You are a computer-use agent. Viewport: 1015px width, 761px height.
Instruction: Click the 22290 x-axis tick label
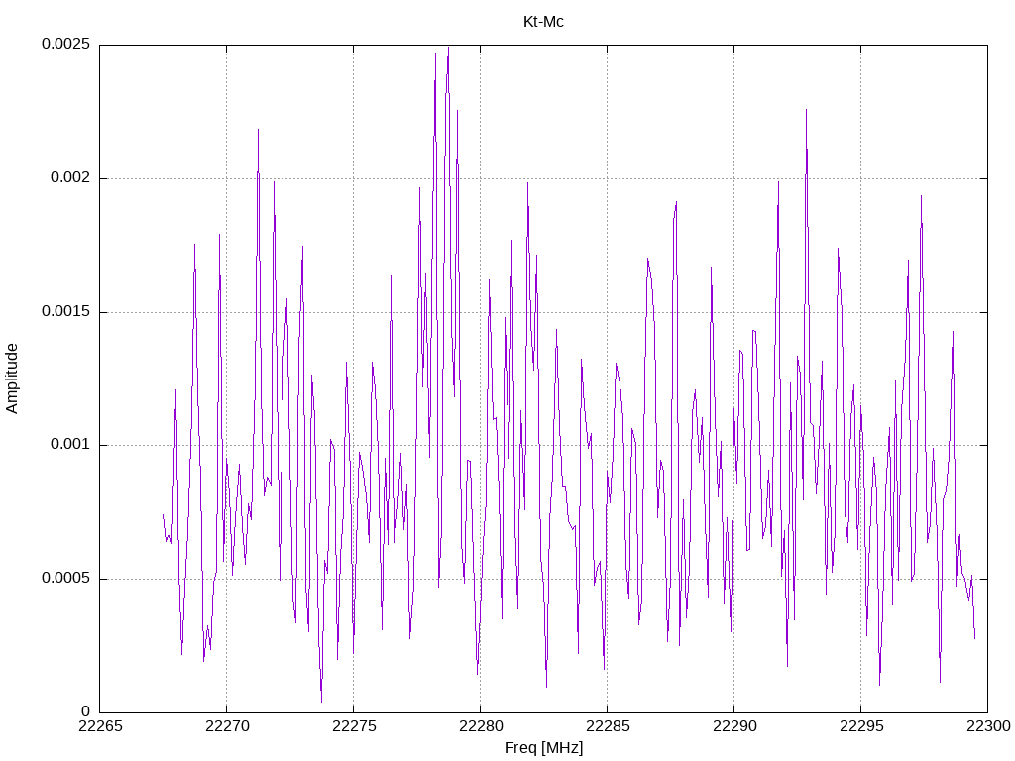[734, 726]
